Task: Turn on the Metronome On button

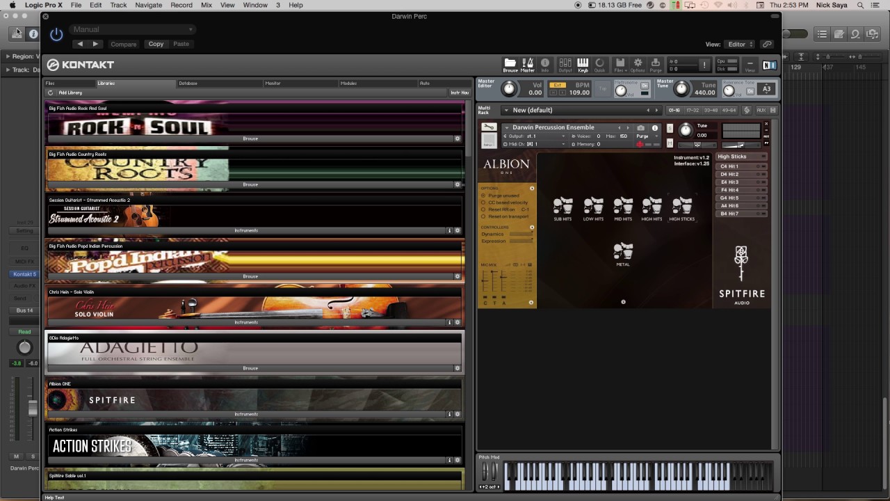Action: point(645,86)
